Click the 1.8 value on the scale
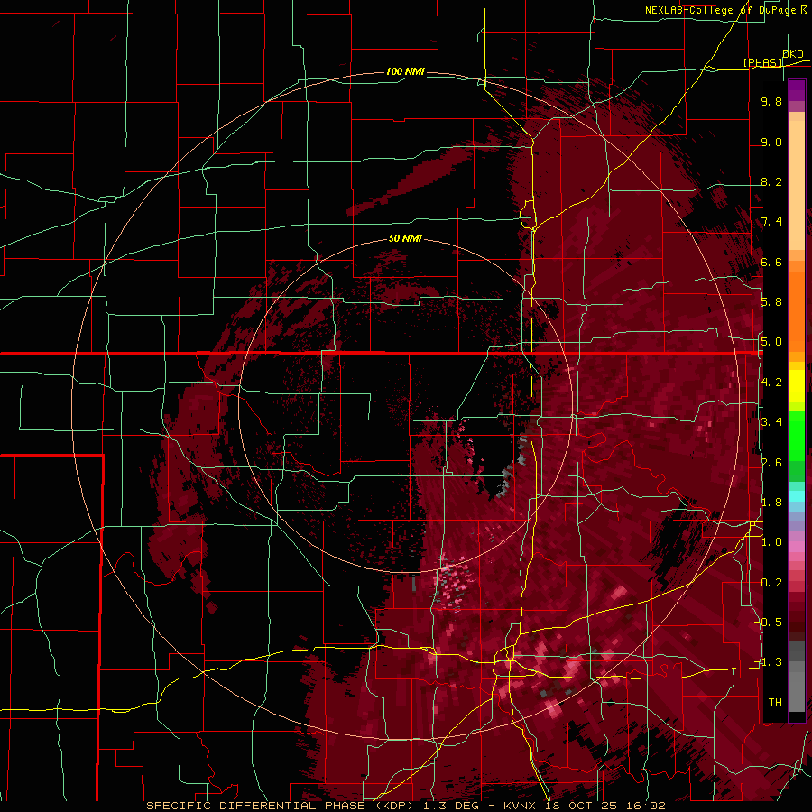This screenshot has width=812, height=812. [x=771, y=503]
